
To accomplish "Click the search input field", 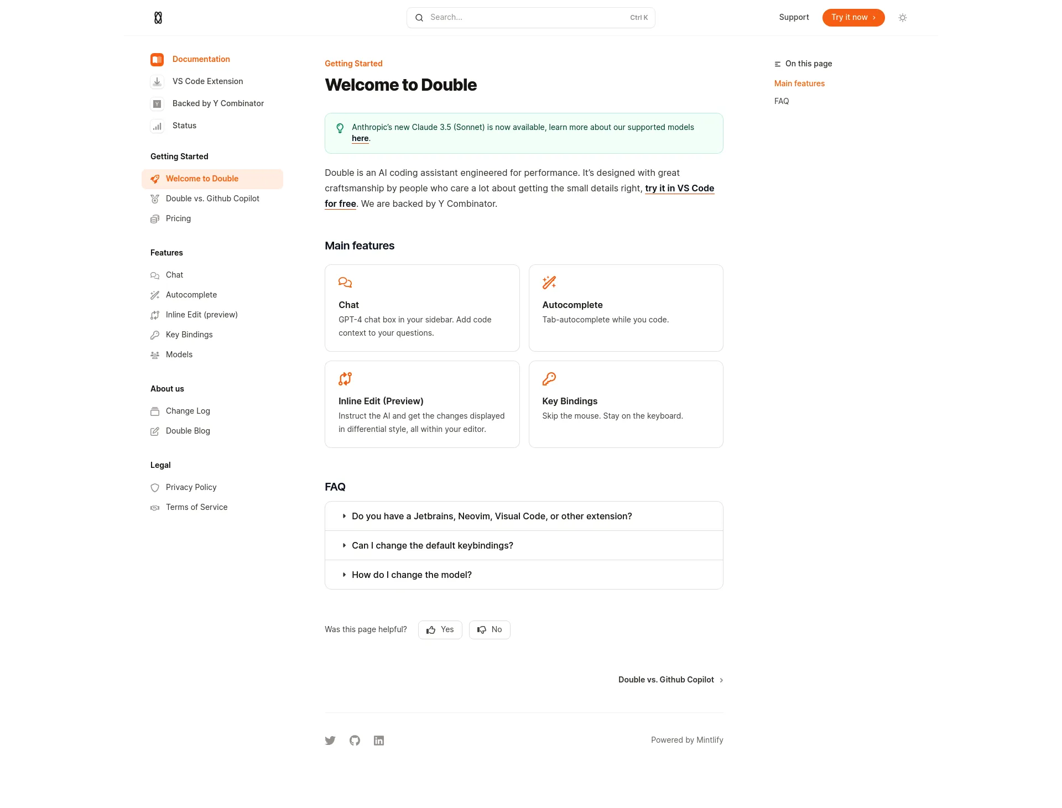I will point(530,17).
